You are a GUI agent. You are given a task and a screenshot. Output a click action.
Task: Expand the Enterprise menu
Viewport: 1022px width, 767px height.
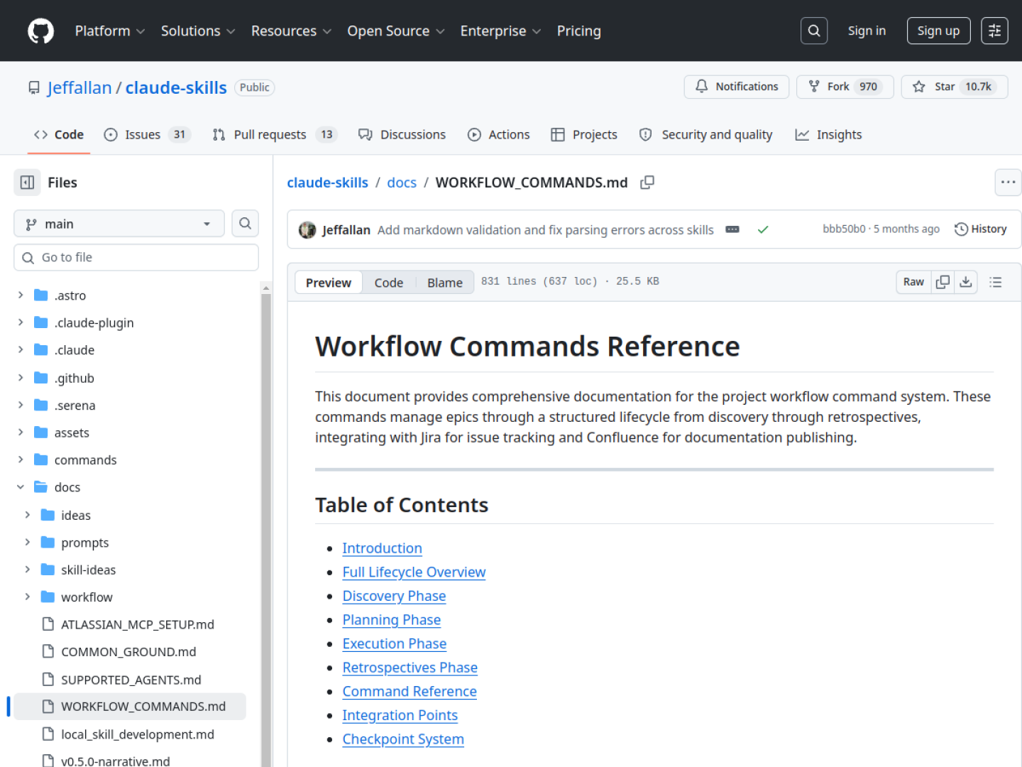click(x=500, y=31)
